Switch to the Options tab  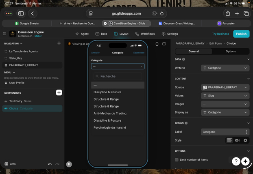231,52
